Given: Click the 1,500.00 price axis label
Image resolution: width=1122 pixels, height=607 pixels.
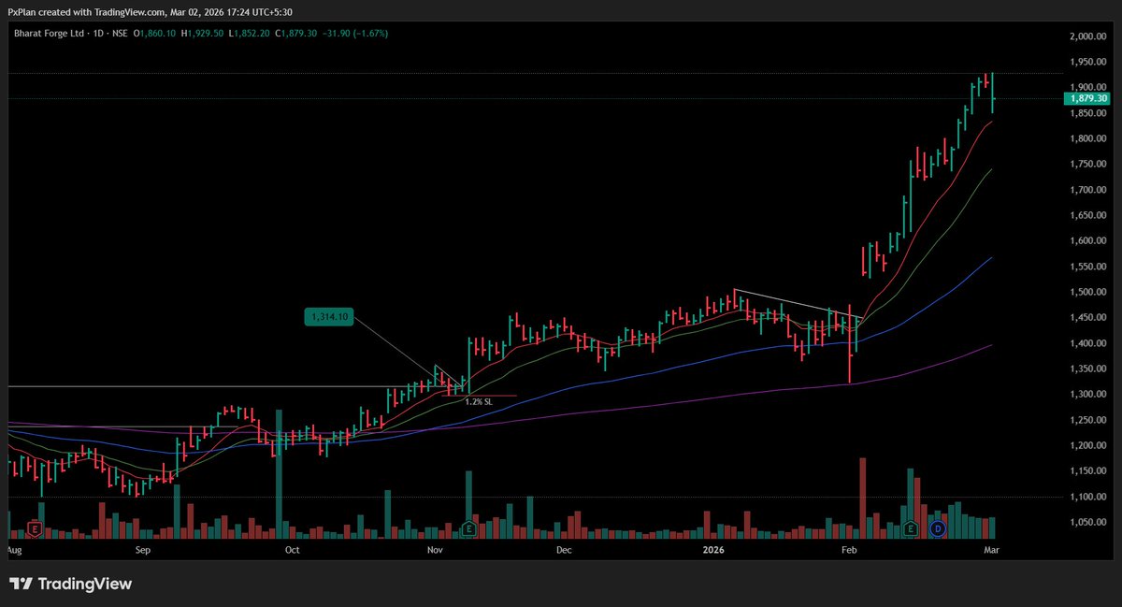Looking at the screenshot, I should click(1088, 292).
